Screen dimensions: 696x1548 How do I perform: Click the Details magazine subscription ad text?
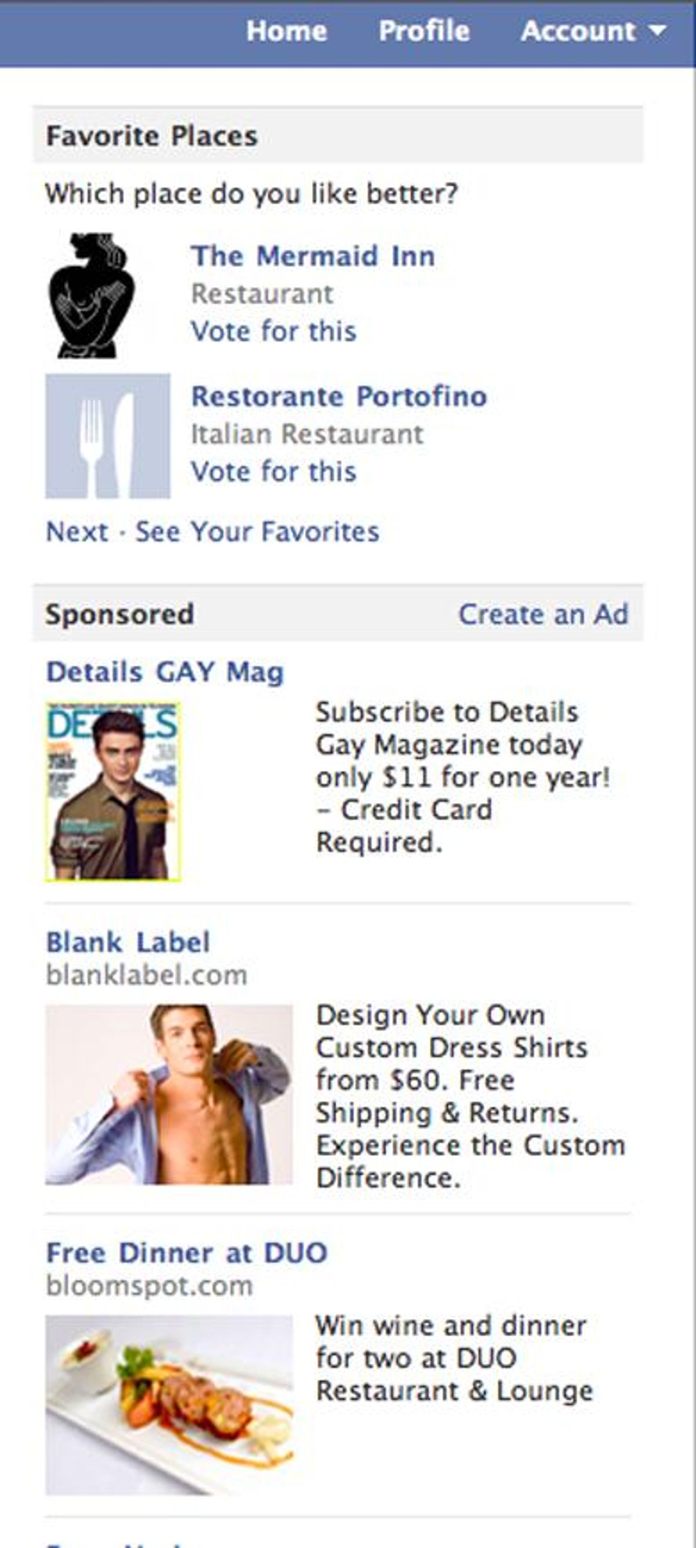[462, 776]
